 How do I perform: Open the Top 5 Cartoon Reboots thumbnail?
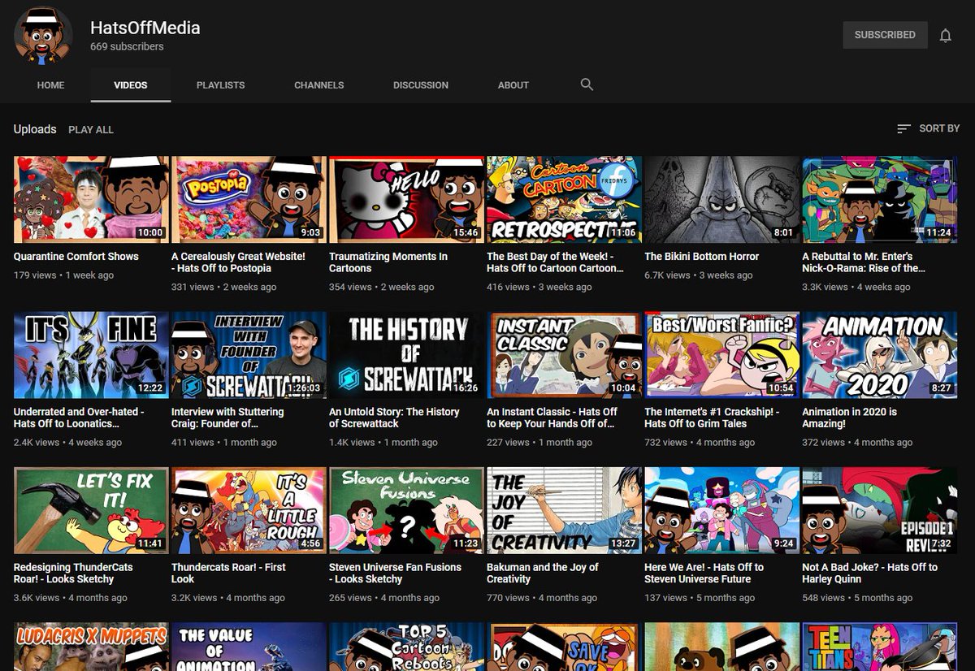click(406, 647)
